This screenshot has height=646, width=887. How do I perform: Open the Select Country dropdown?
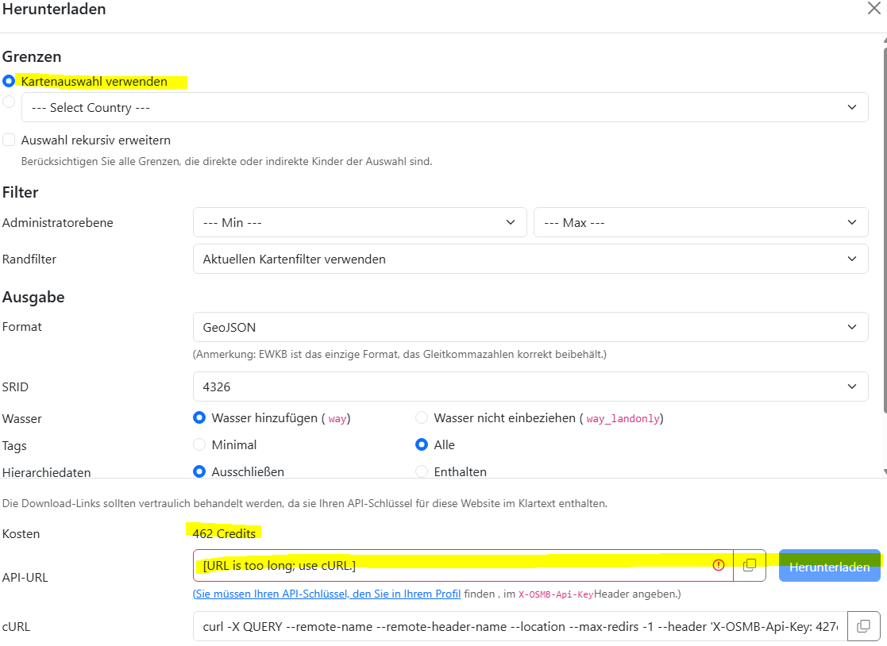[445, 107]
